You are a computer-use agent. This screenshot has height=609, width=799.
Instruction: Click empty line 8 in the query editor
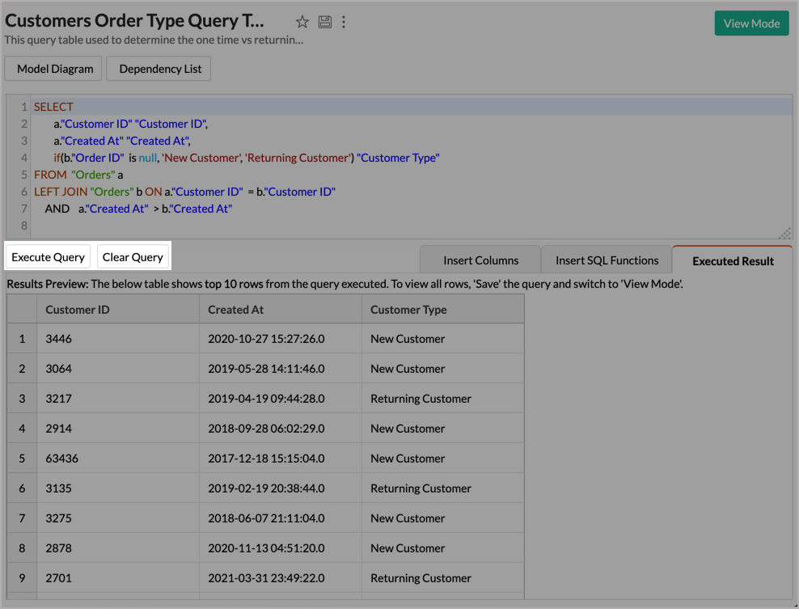(x=243, y=226)
